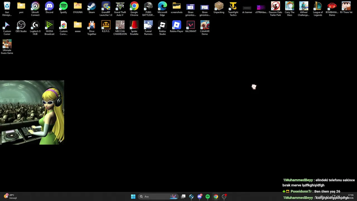The height and width of the screenshot is (201, 357).
Task: Select the Discord desktop shortcut
Action: coord(49,8)
